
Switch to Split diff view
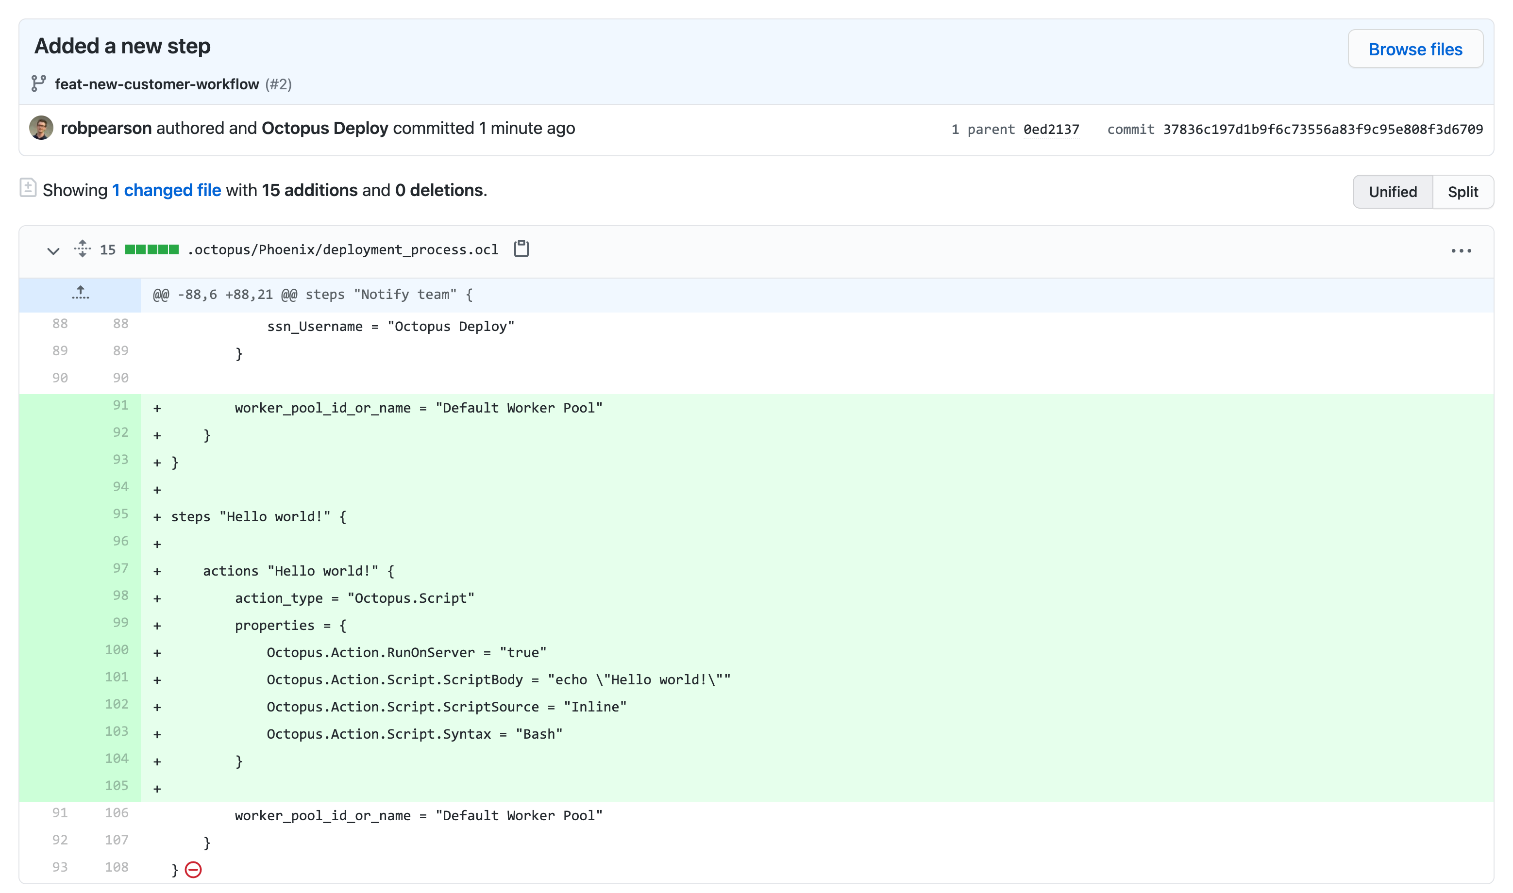1463,191
